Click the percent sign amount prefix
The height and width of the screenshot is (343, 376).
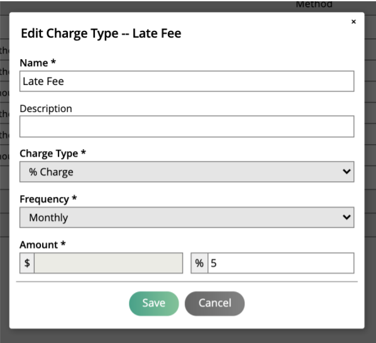pyautogui.click(x=199, y=263)
